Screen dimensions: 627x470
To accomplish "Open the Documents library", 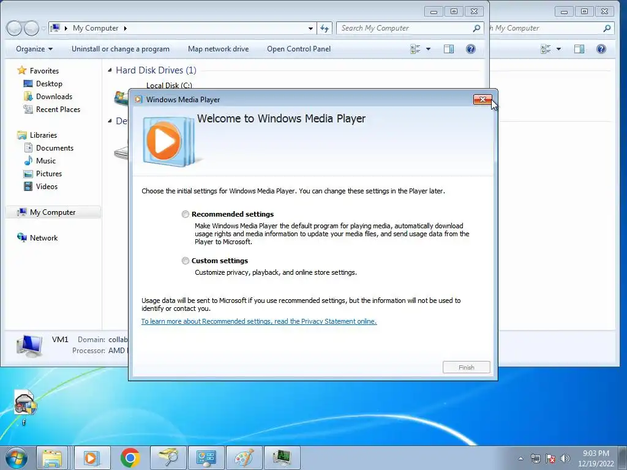I will [49, 148].
